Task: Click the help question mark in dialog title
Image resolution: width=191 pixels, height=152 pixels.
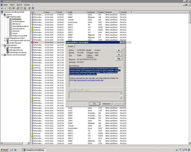Action: tap(121, 42)
